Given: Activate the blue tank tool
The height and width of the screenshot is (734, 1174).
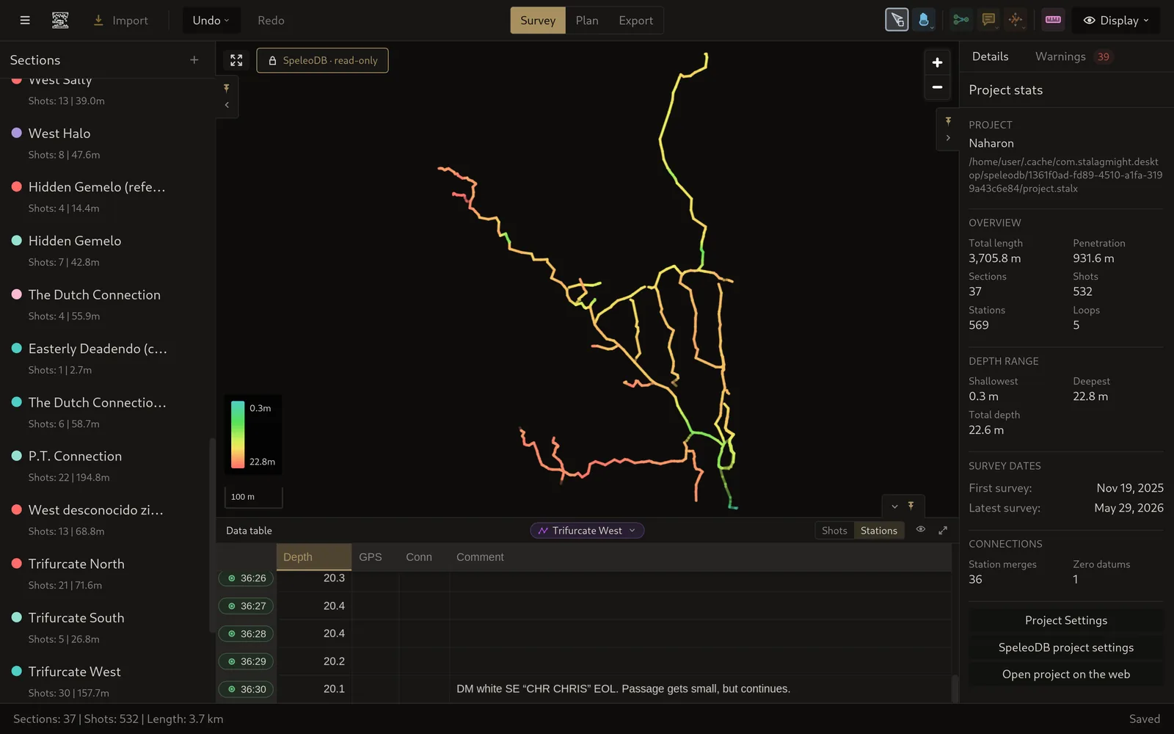Looking at the screenshot, I should pyautogui.click(x=924, y=20).
